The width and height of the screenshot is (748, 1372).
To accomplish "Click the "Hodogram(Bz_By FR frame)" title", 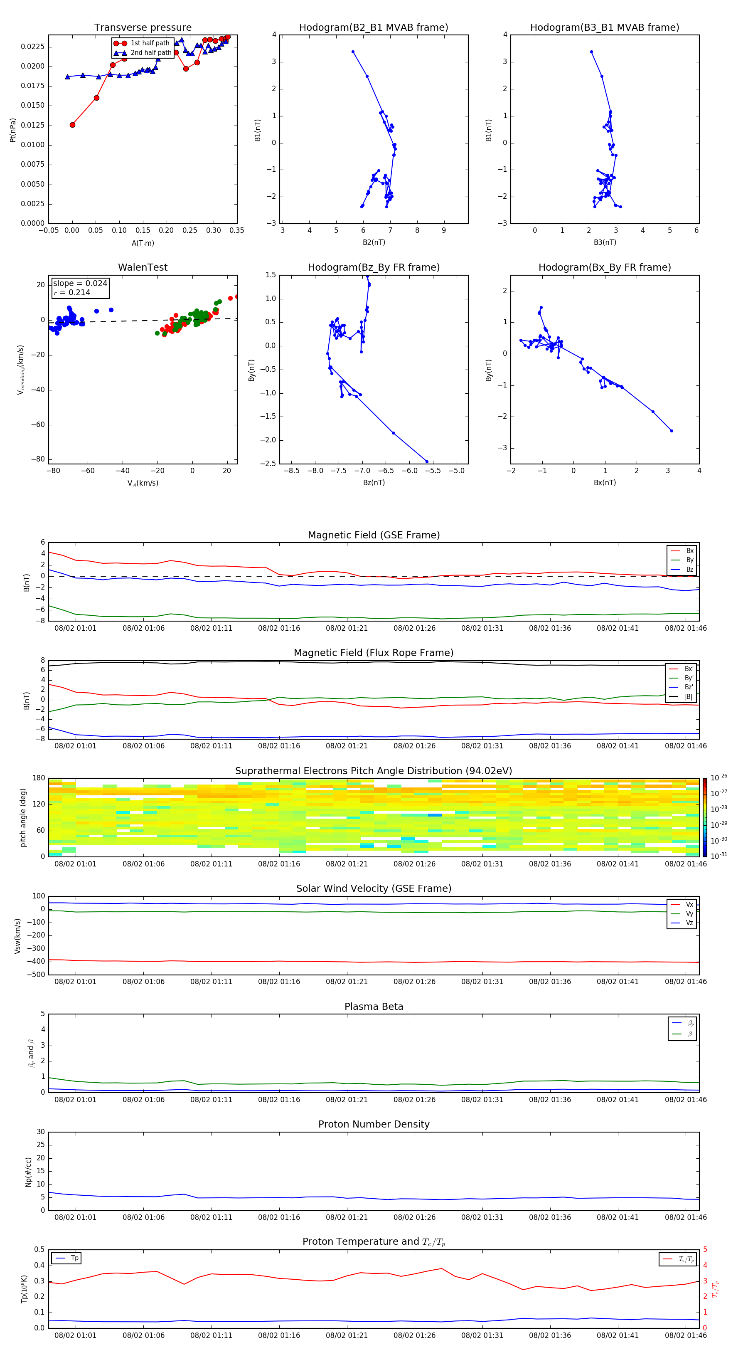I will pyautogui.click(x=373, y=267).
